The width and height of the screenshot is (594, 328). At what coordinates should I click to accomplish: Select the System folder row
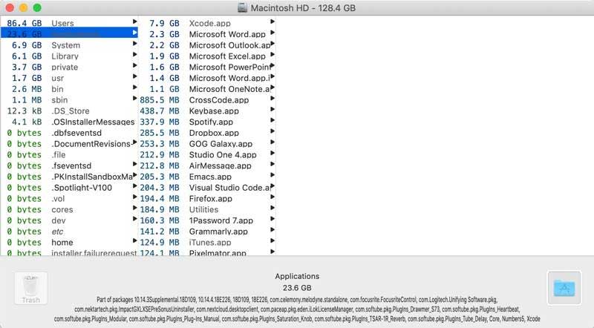(x=69, y=45)
